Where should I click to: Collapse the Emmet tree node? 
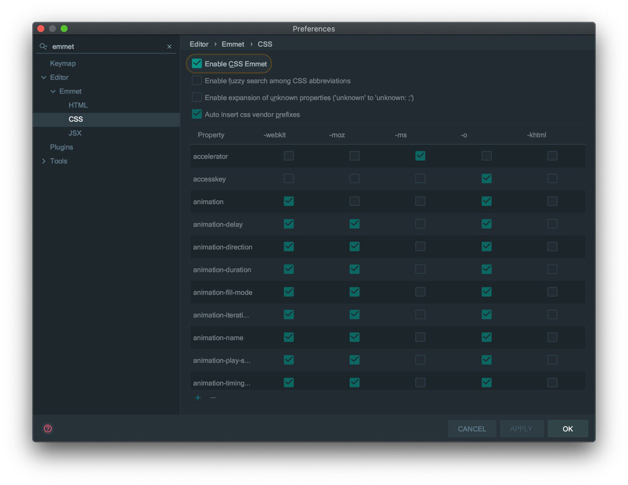pyautogui.click(x=53, y=91)
